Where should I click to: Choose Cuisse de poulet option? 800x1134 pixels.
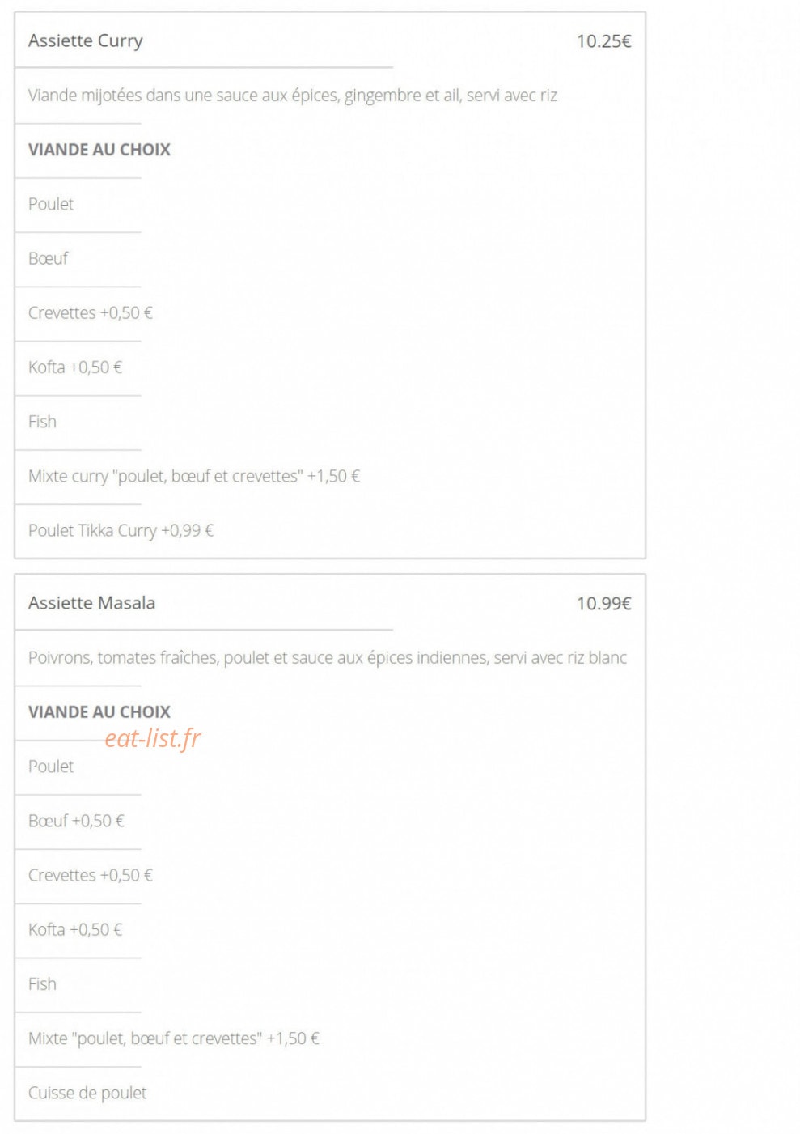(87, 1093)
